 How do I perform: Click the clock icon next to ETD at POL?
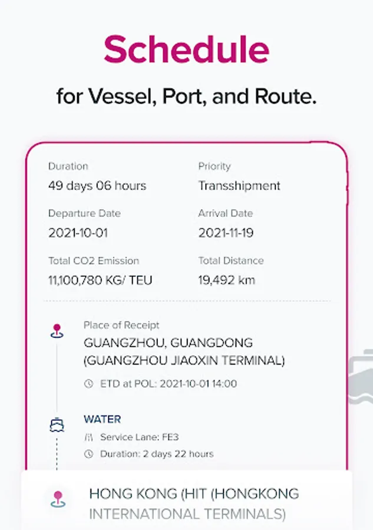tap(89, 384)
